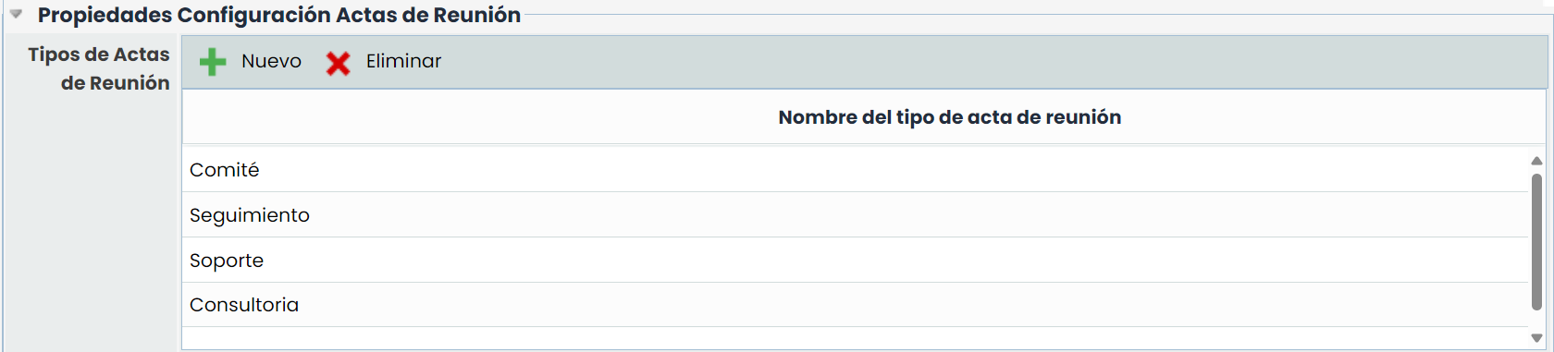Click the Eliminar text label

[403, 61]
